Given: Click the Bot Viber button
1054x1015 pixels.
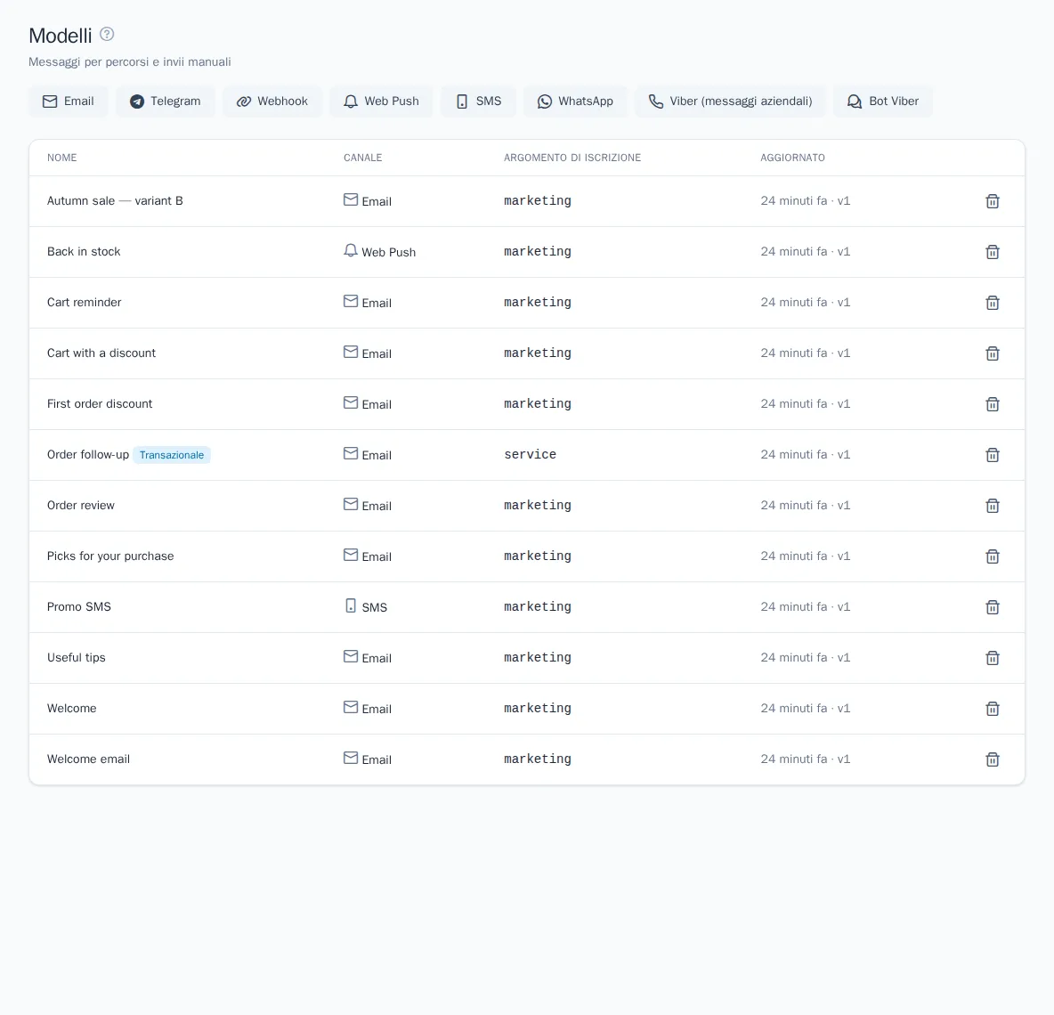Looking at the screenshot, I should [883, 101].
